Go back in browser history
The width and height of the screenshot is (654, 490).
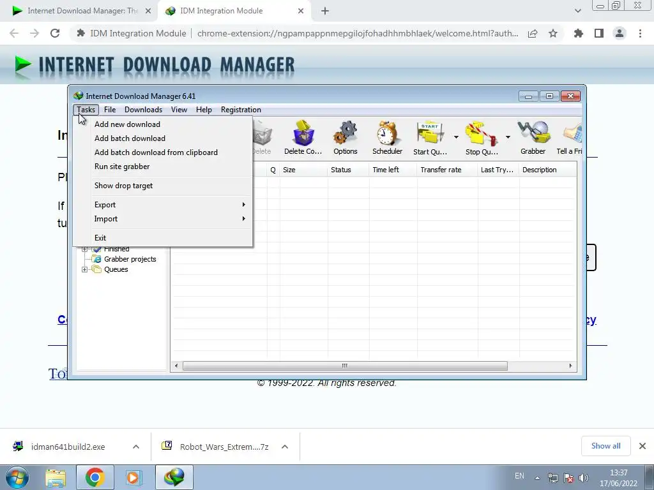click(x=14, y=33)
